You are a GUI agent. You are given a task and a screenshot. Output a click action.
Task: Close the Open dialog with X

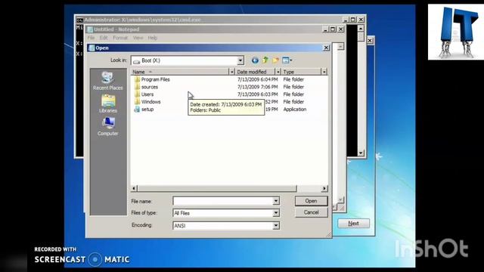point(326,48)
